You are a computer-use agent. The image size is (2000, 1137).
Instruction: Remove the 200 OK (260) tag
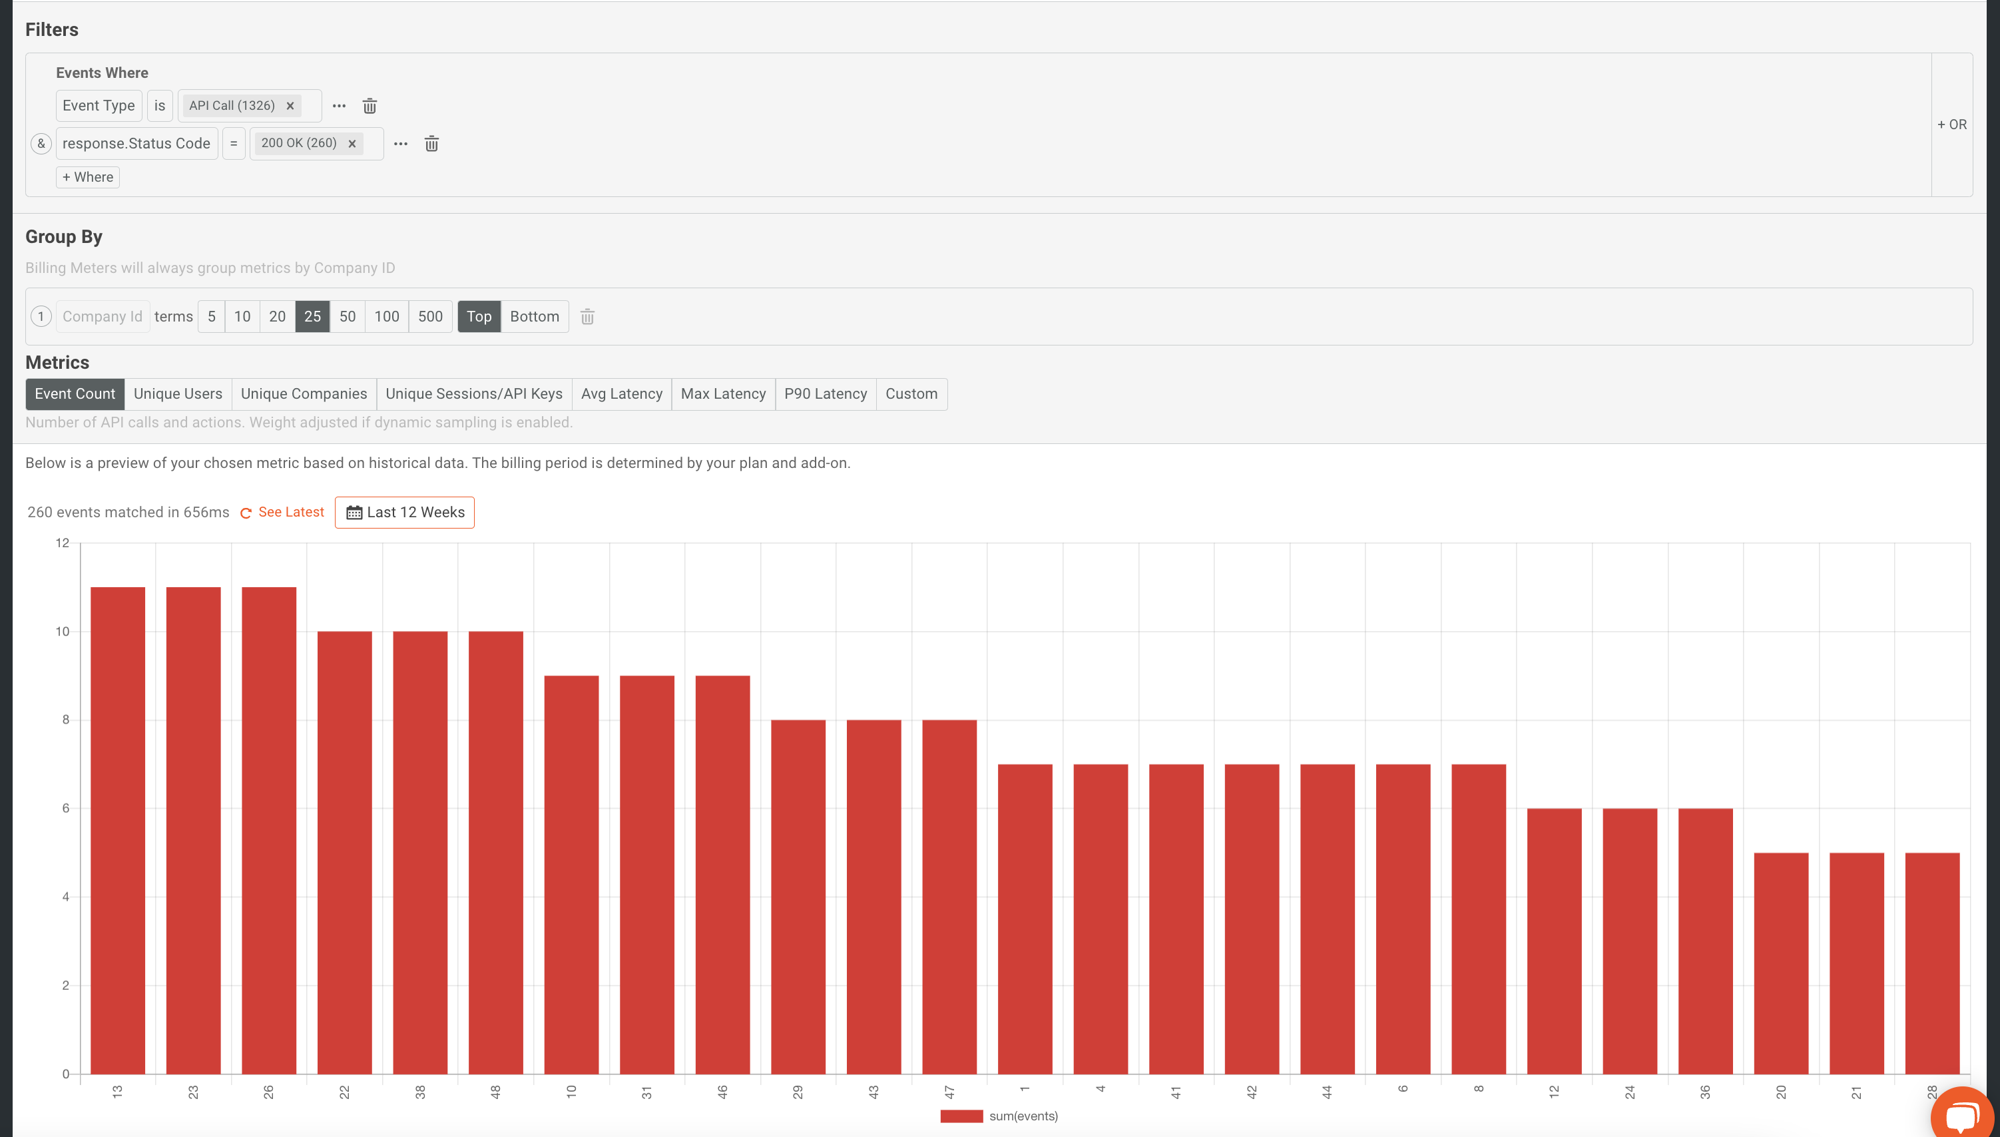click(x=352, y=144)
